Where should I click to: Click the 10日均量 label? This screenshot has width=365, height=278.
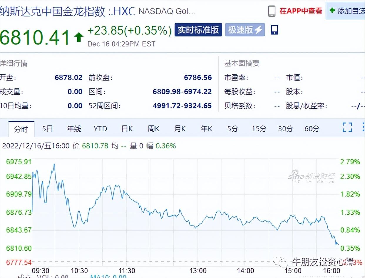[x=15, y=106]
